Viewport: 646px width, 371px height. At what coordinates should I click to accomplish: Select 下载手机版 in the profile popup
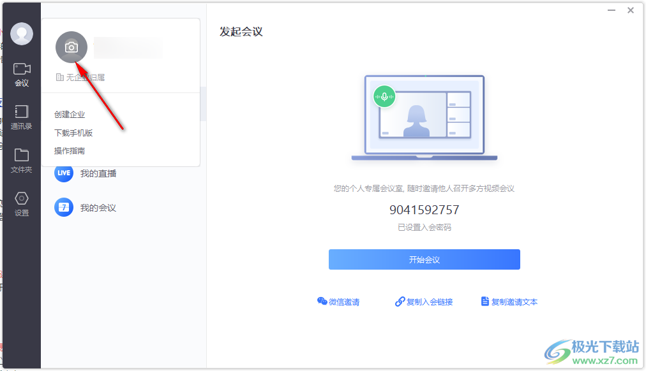point(73,133)
